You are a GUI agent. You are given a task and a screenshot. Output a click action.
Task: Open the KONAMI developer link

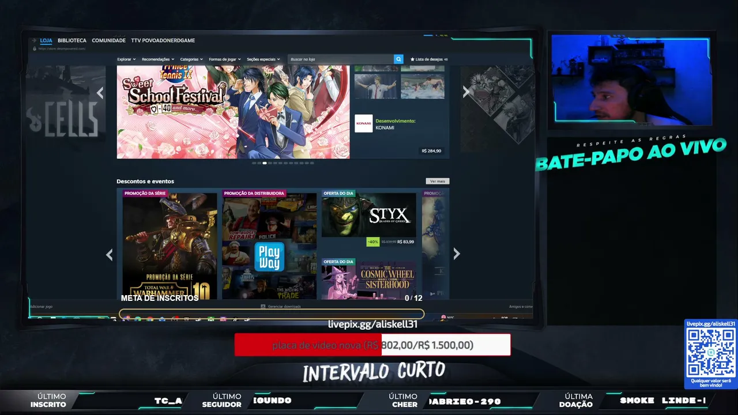pos(385,127)
